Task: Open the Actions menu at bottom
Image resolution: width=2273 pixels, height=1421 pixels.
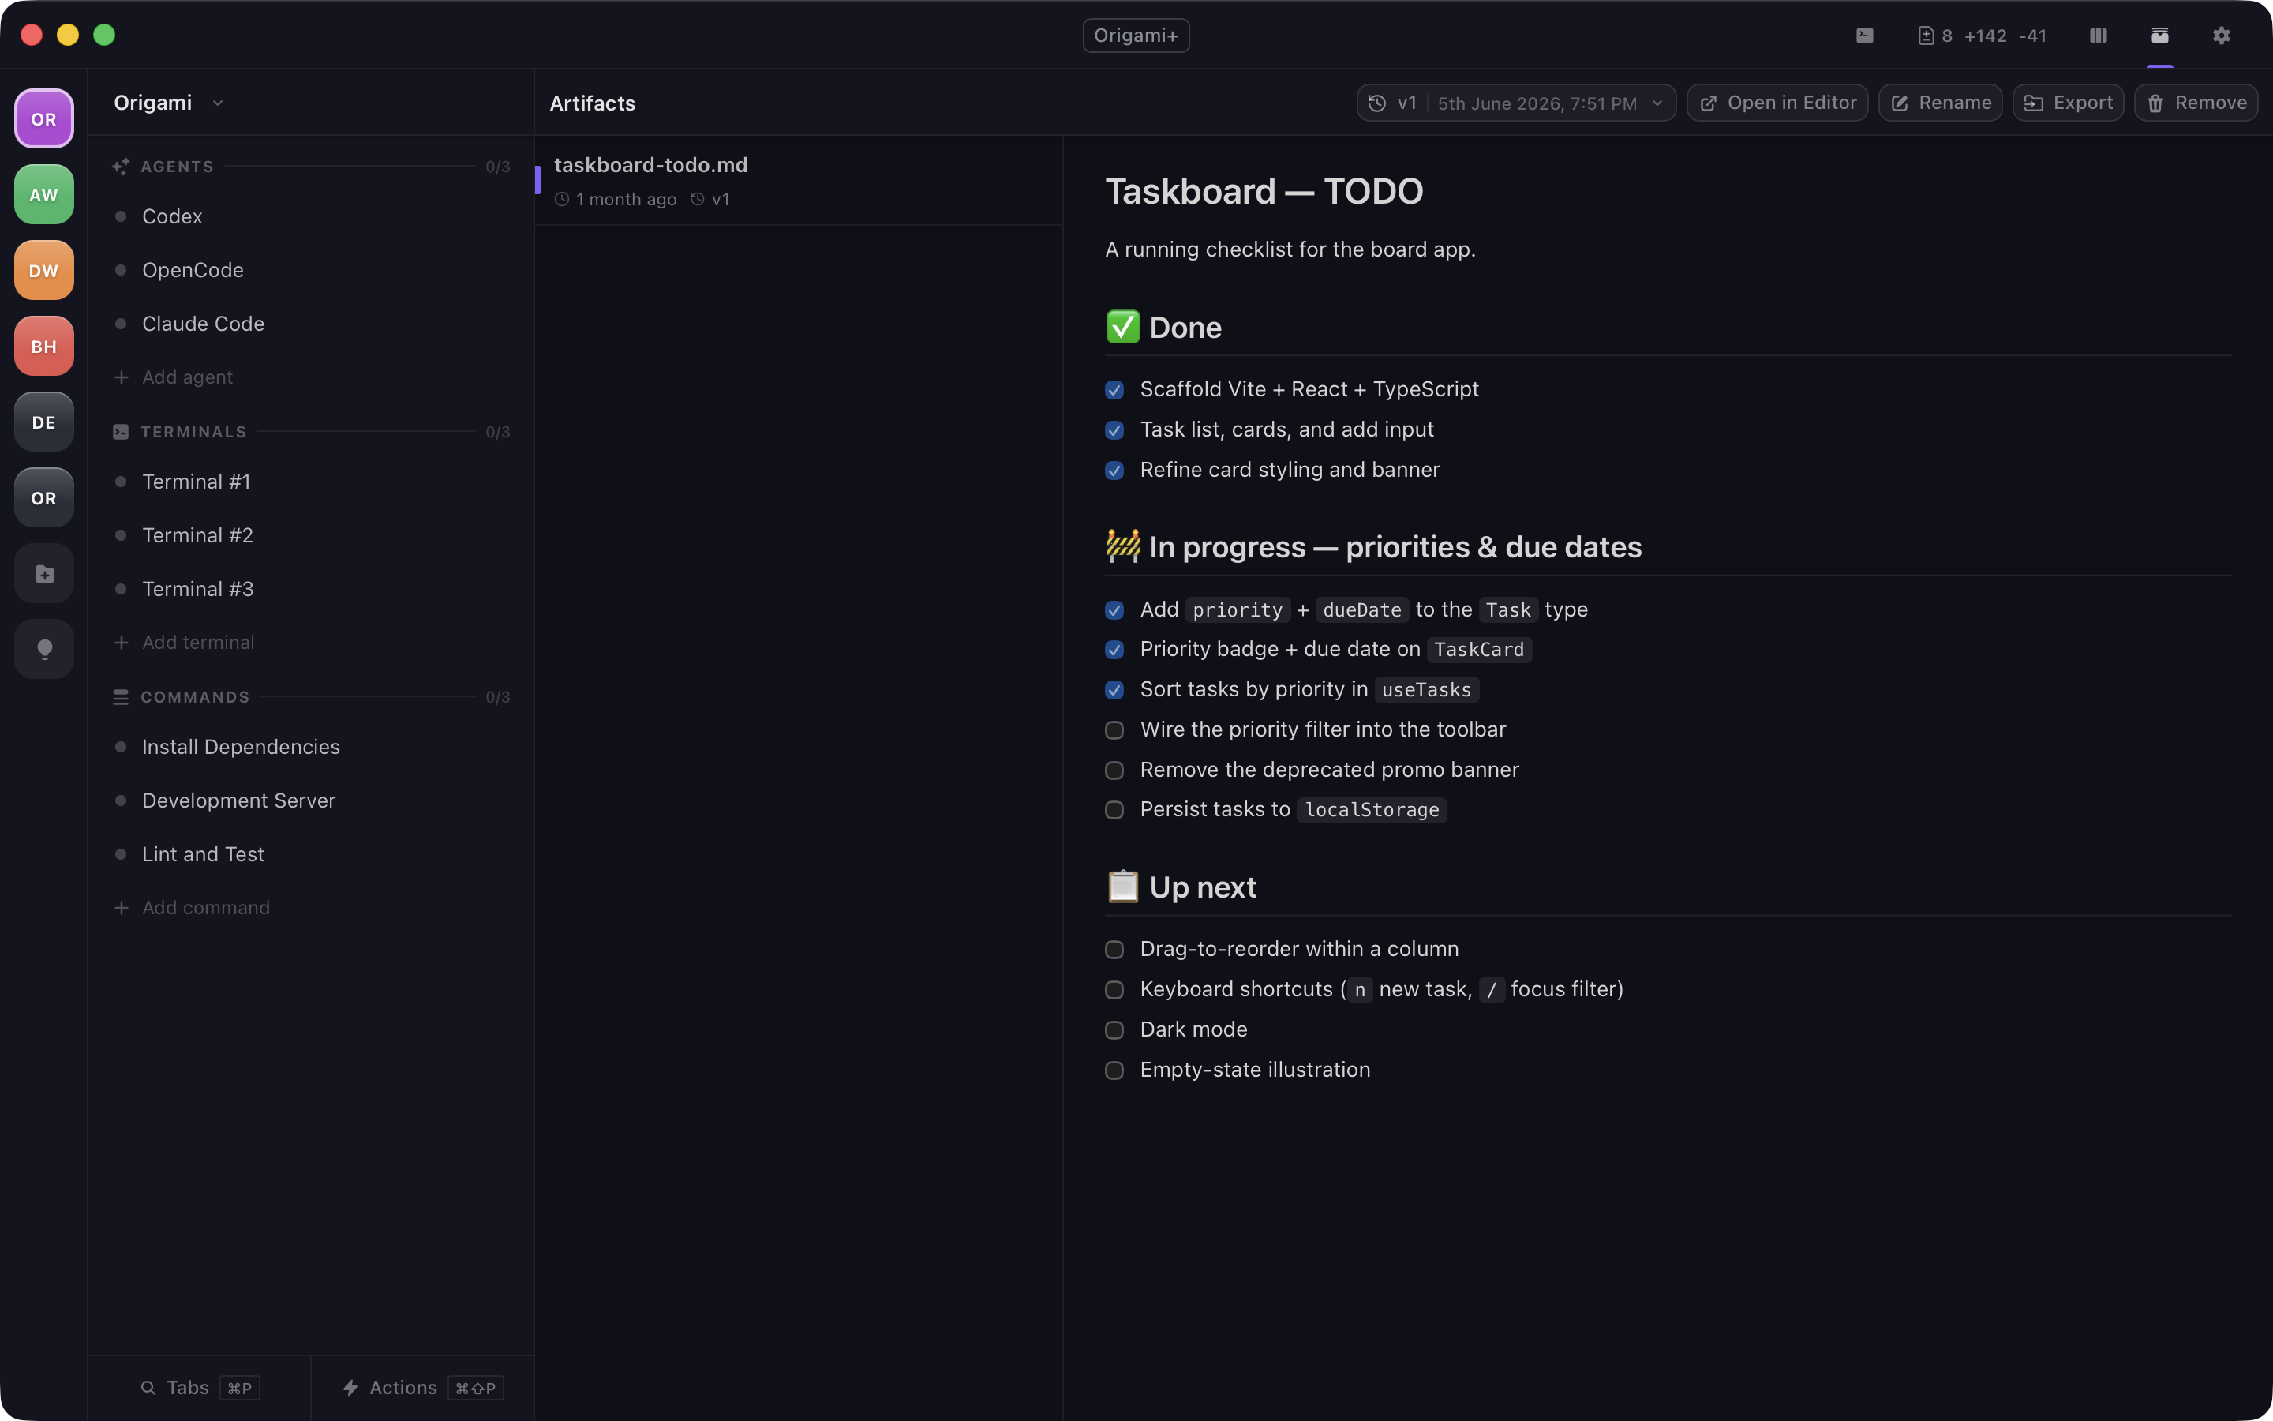Action: 423,1388
